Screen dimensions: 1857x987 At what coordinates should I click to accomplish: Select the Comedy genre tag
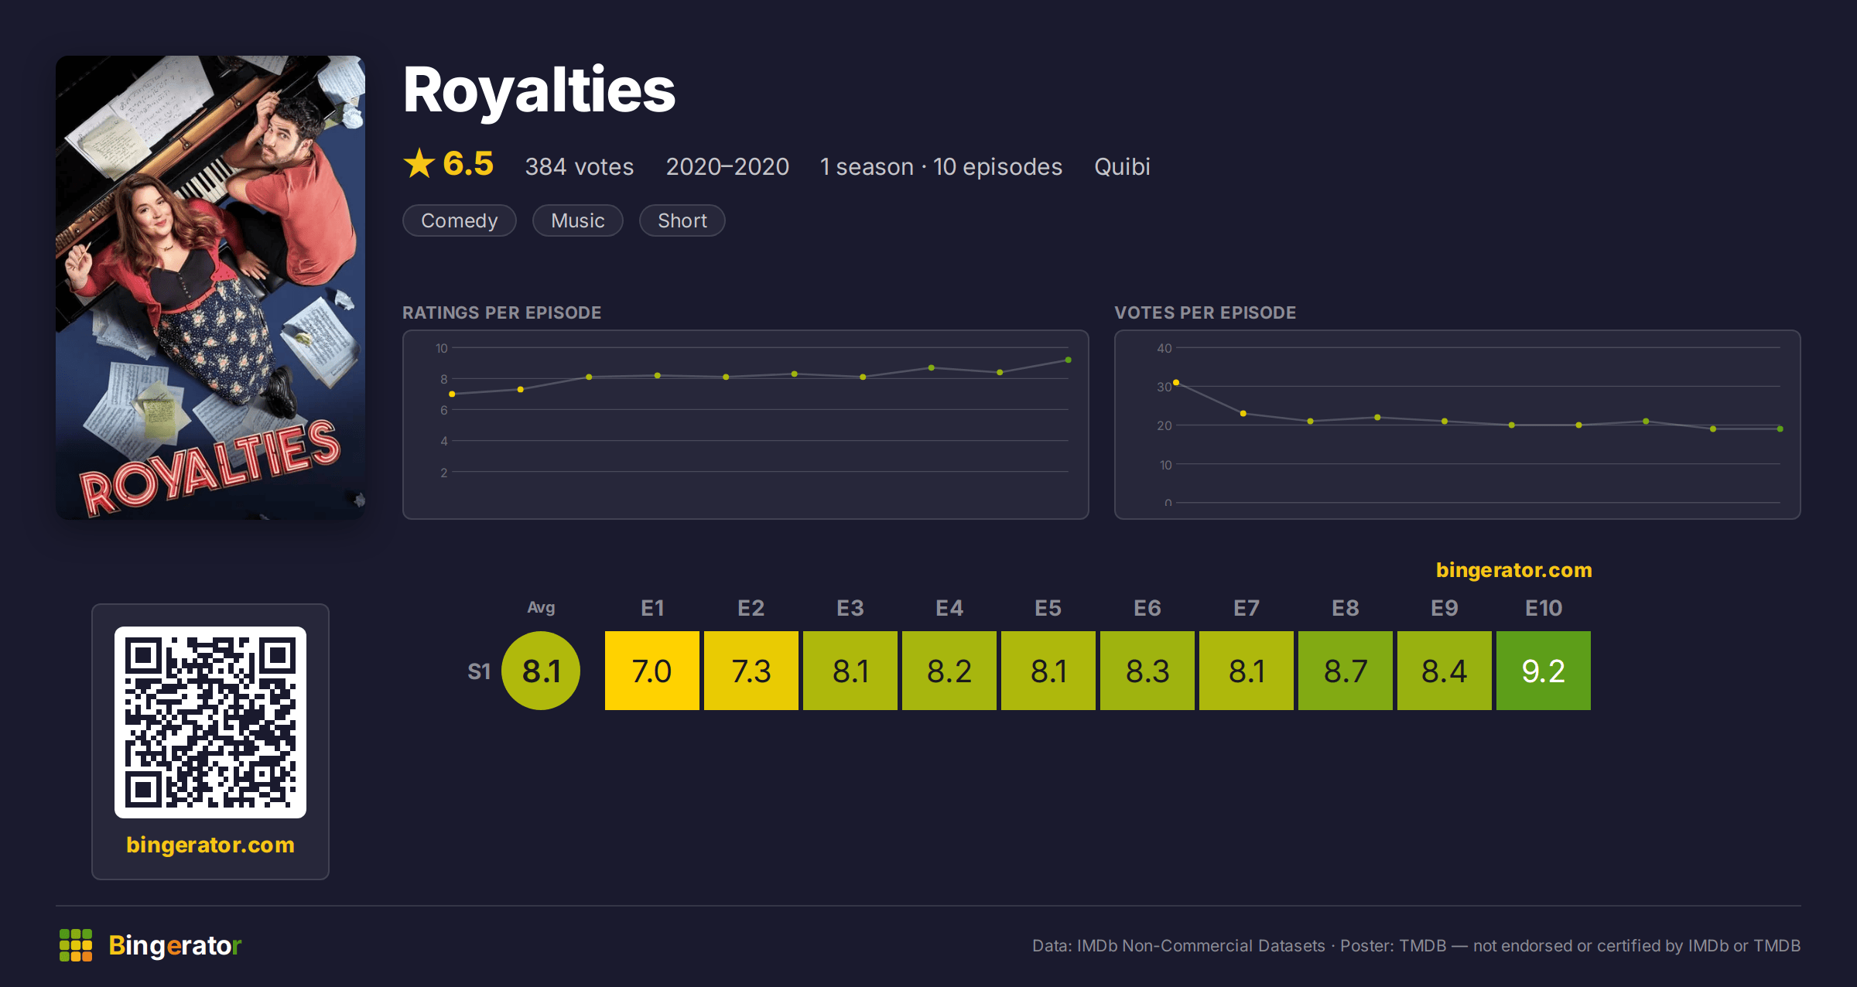[460, 220]
